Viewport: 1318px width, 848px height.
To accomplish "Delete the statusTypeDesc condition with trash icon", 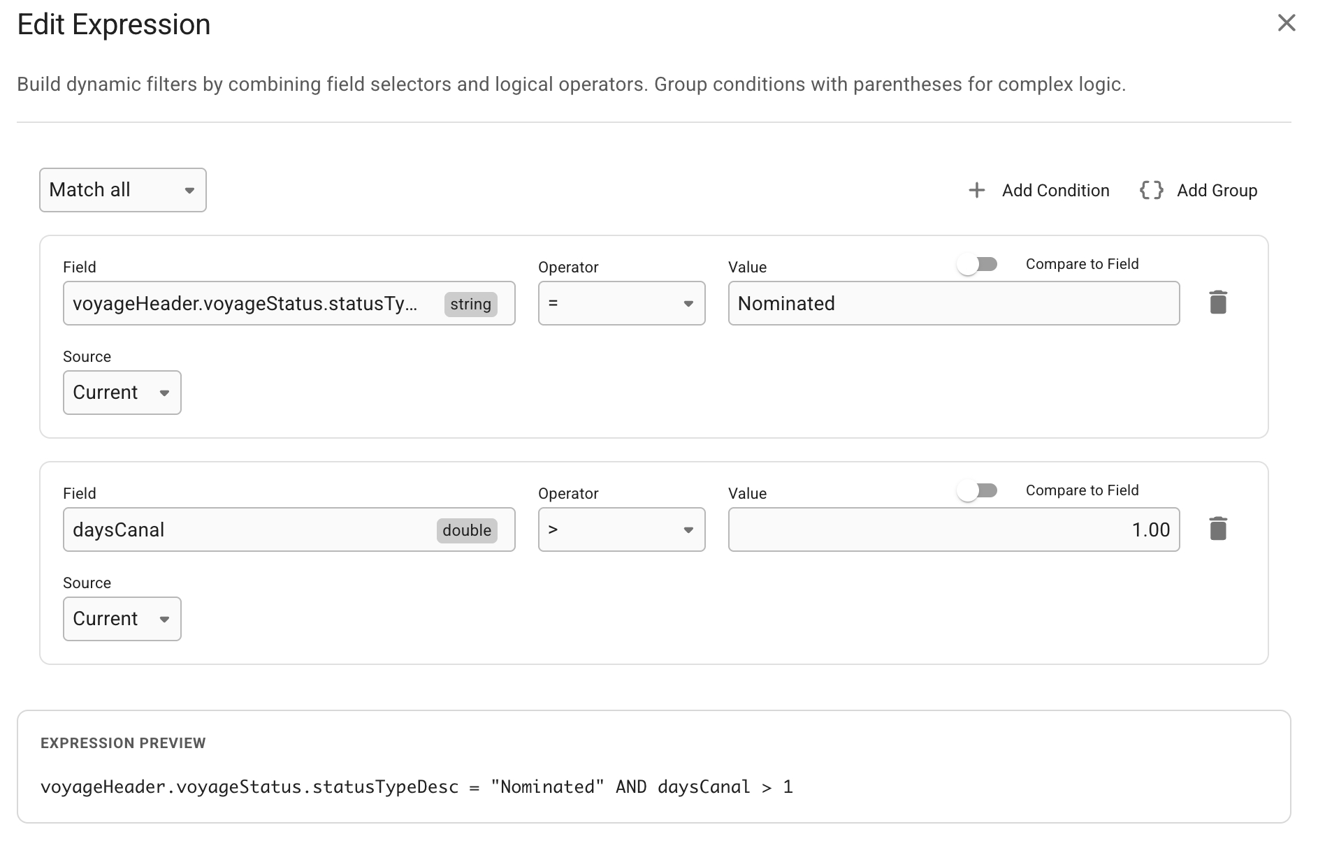I will point(1217,302).
